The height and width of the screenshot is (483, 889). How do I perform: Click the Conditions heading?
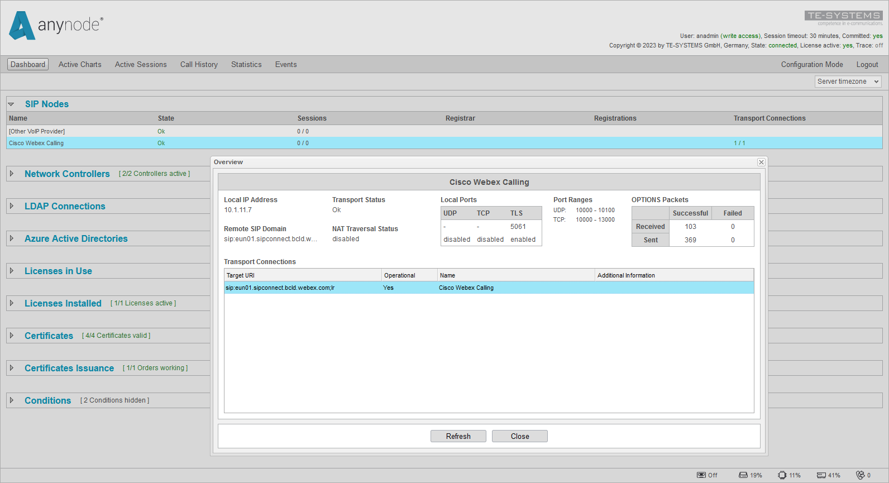[x=47, y=400]
